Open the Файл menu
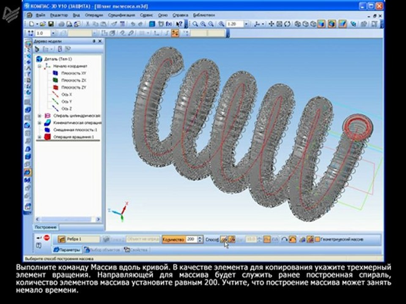 (41, 15)
